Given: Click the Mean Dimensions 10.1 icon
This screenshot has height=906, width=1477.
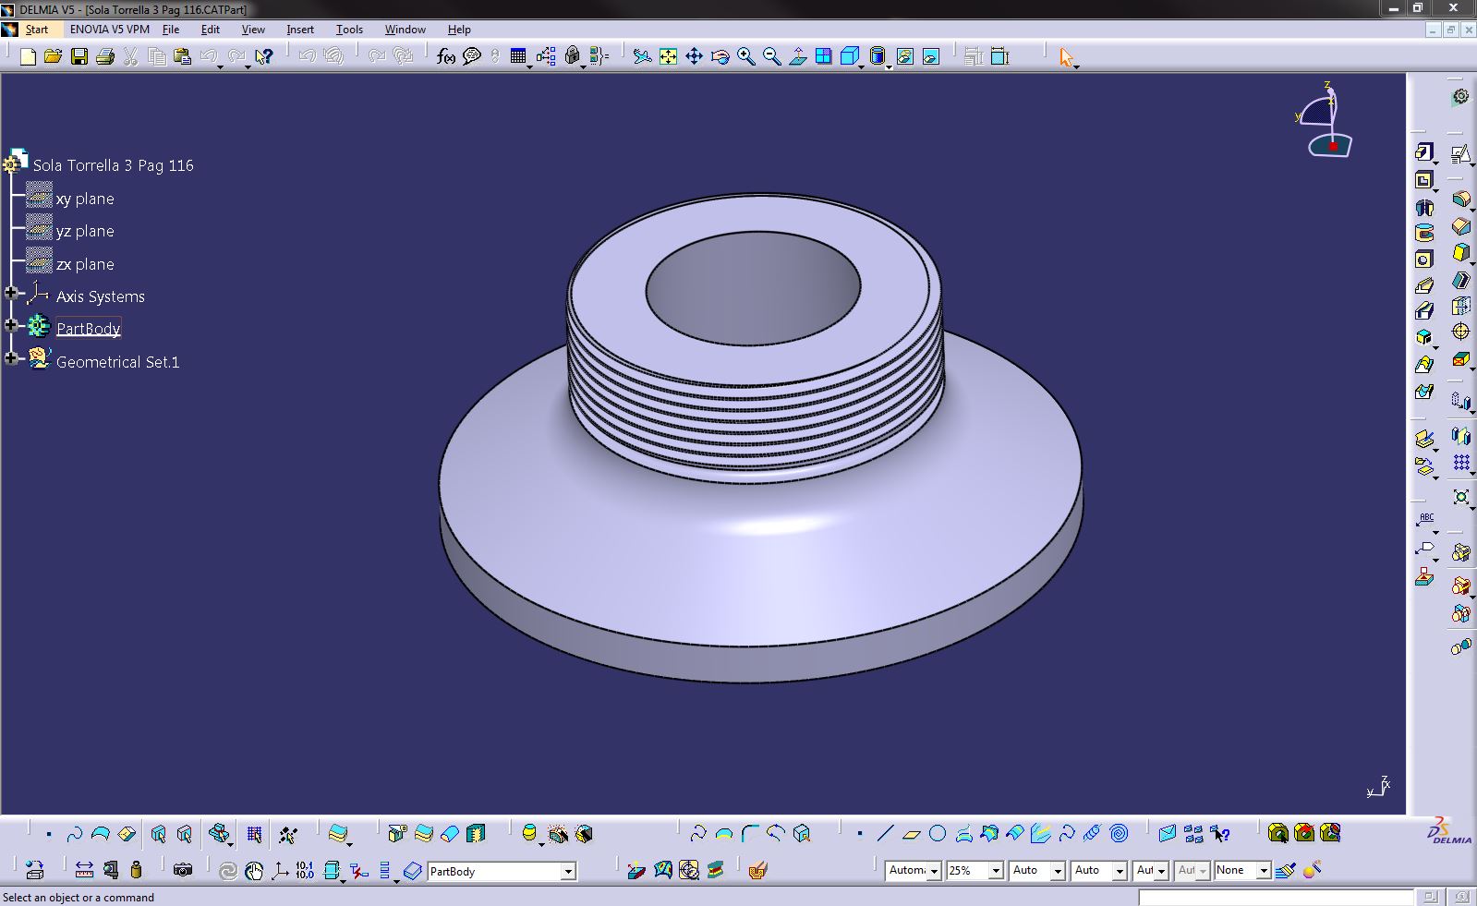Looking at the screenshot, I should (x=305, y=870).
